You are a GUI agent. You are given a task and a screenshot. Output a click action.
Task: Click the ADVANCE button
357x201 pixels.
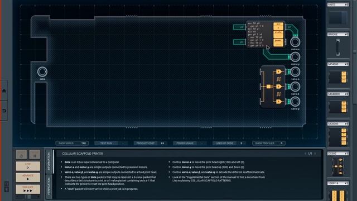[28, 178]
